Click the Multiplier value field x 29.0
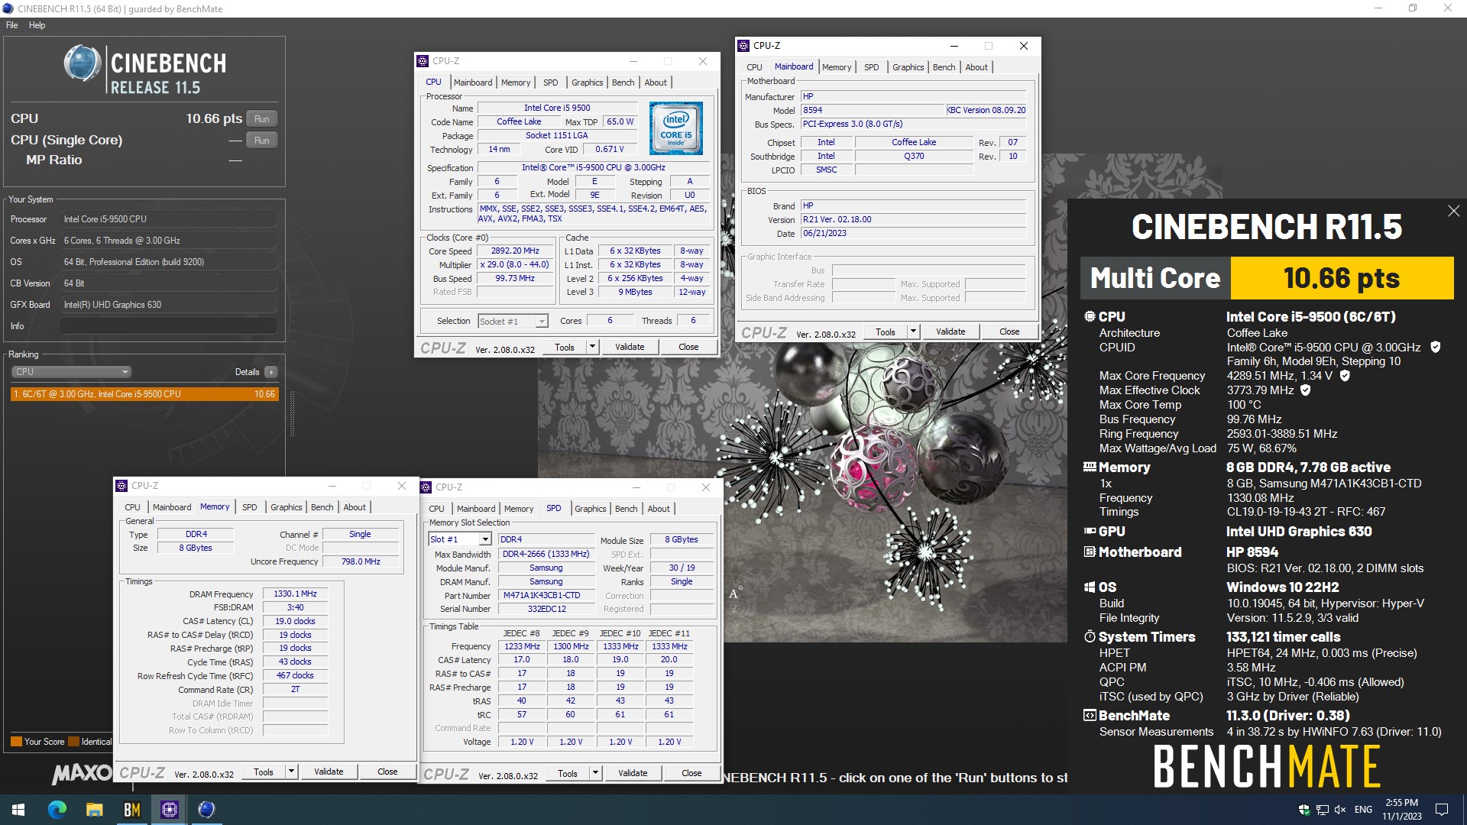The width and height of the screenshot is (1467, 825). point(514,264)
